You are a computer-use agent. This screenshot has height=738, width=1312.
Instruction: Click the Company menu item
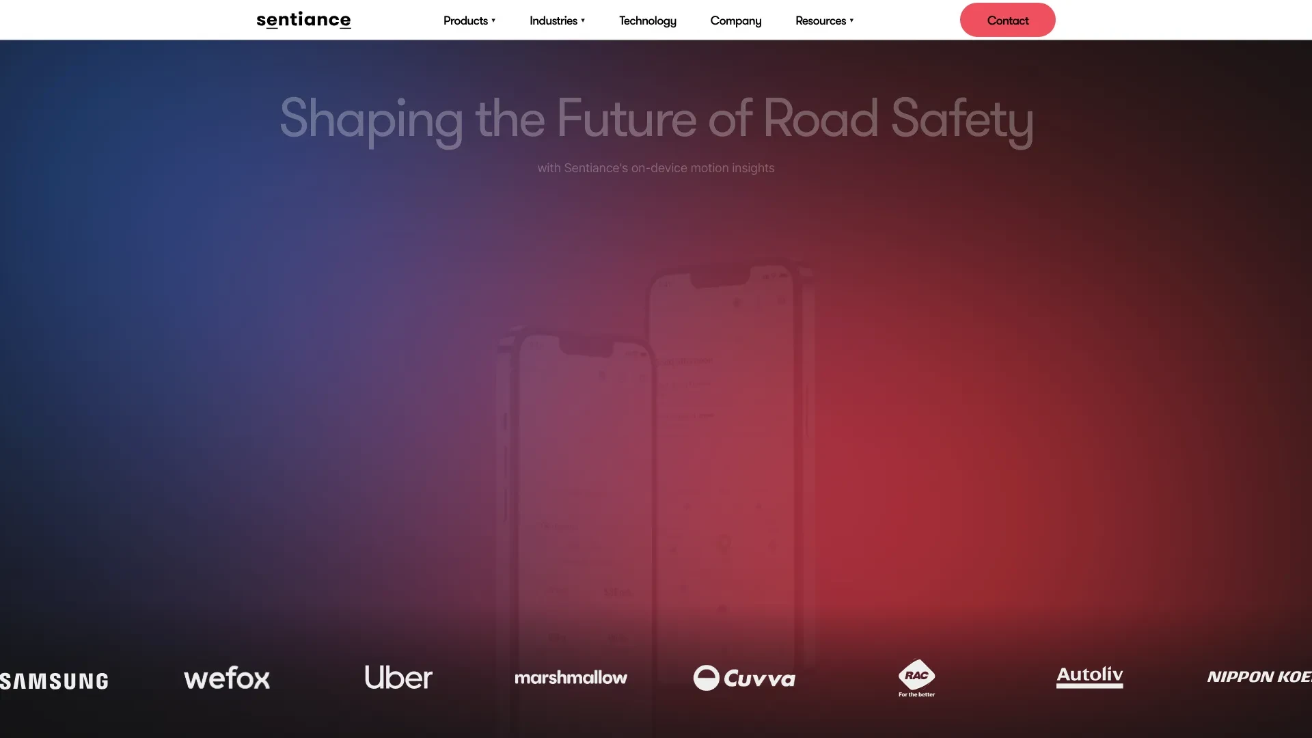coord(735,20)
